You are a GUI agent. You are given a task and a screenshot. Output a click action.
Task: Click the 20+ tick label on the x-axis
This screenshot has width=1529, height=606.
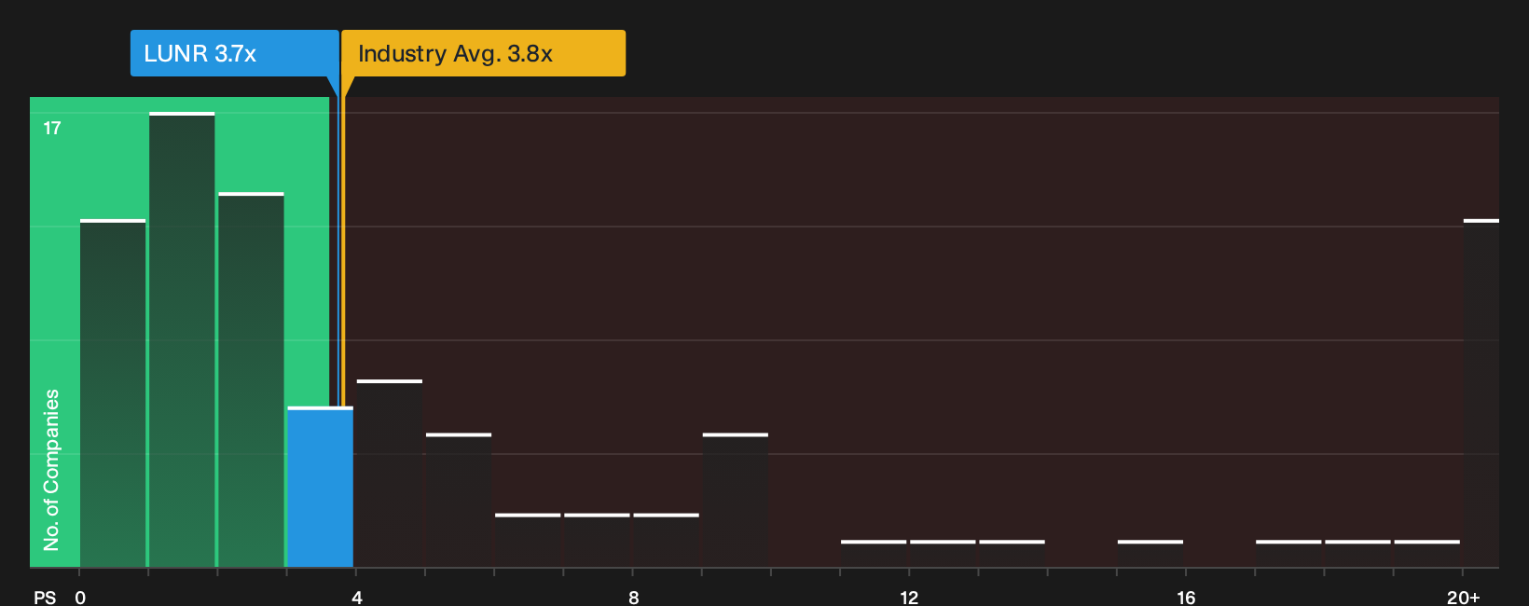(1464, 598)
